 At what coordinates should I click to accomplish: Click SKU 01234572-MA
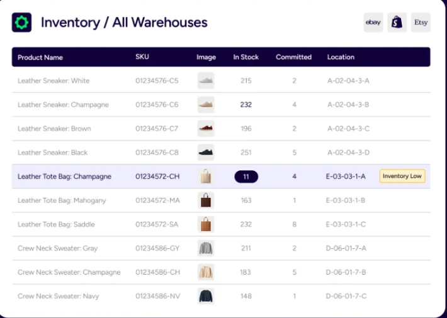tap(157, 200)
